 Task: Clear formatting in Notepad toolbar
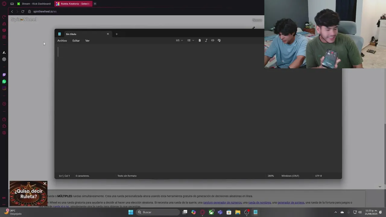coord(219,40)
